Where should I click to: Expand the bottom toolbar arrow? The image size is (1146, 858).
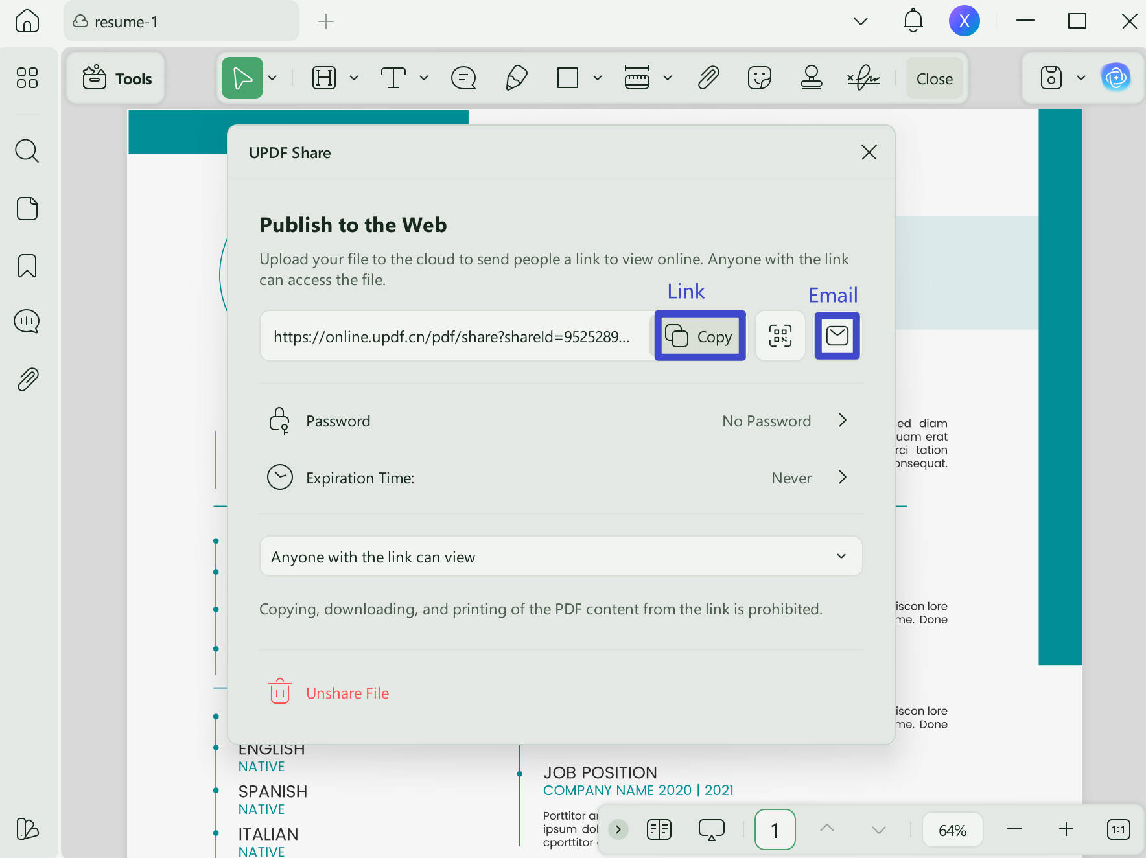618,829
